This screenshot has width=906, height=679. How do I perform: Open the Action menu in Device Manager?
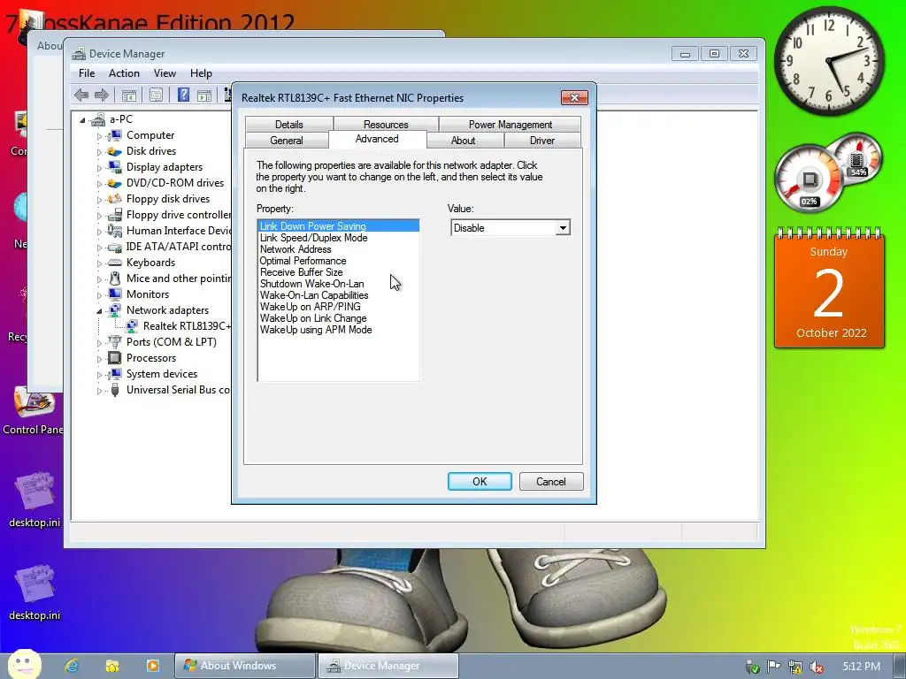[124, 73]
